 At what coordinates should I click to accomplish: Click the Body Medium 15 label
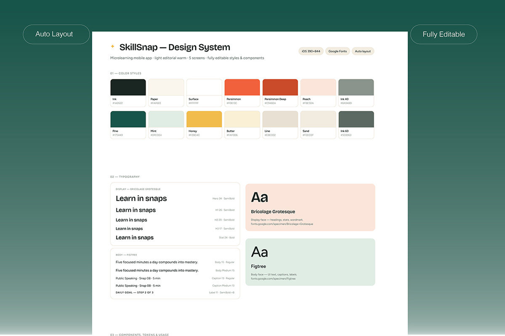225,270
